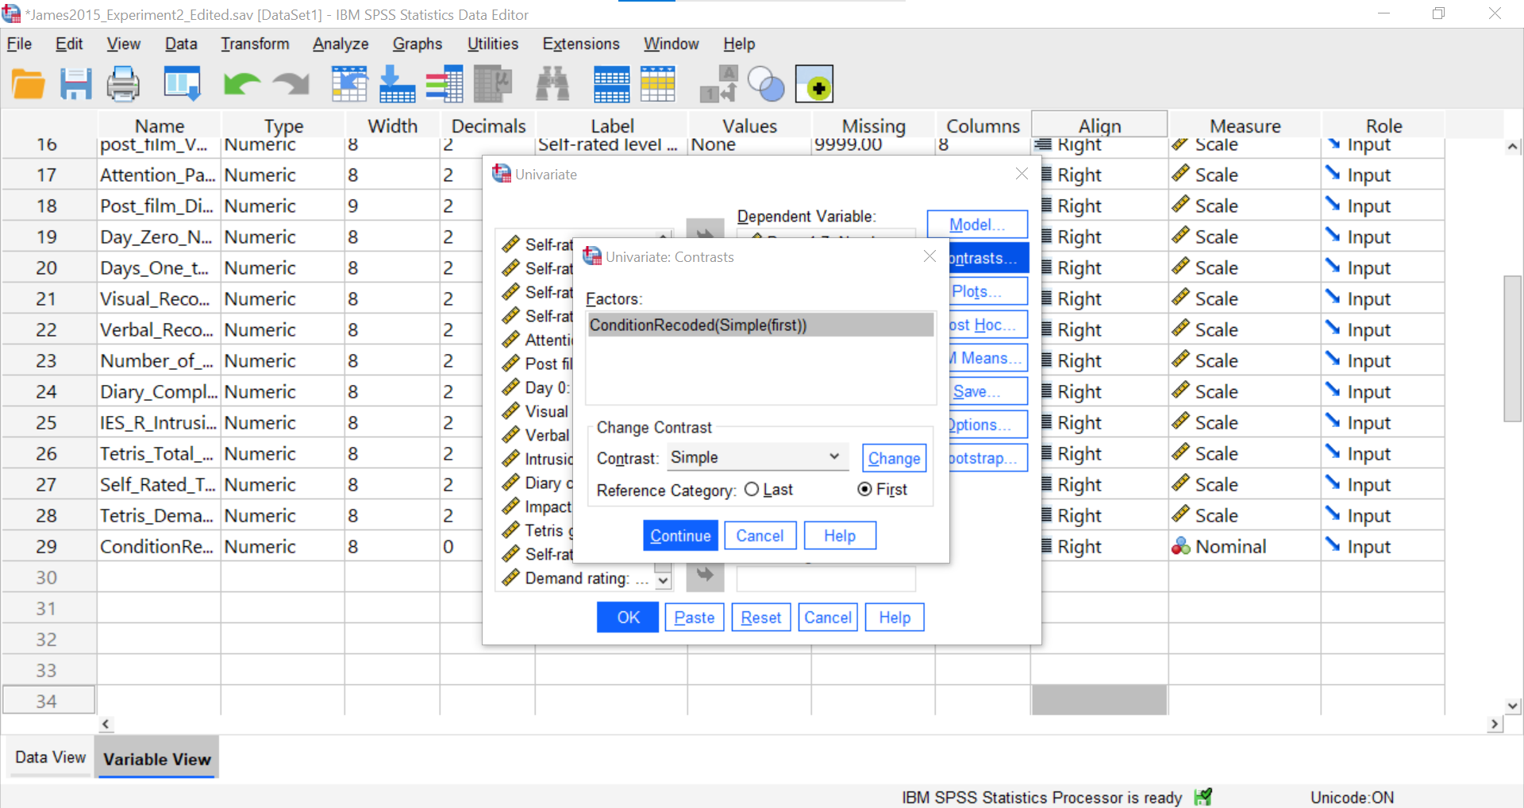Viewport: 1524px width, 808px height.
Task: Open the Window menu
Action: click(x=671, y=44)
